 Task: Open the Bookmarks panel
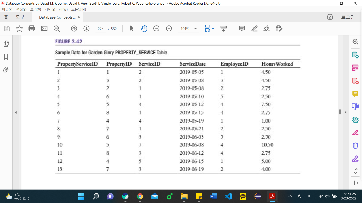(x=6, y=57)
